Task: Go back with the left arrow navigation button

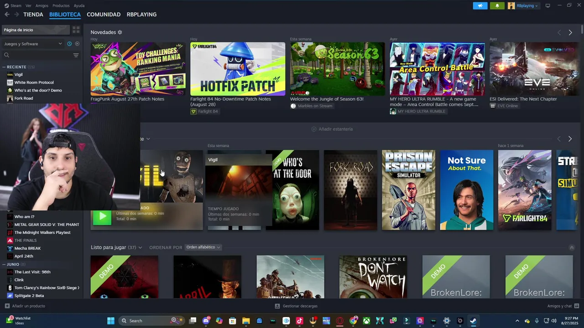Action: pyautogui.click(x=7, y=15)
